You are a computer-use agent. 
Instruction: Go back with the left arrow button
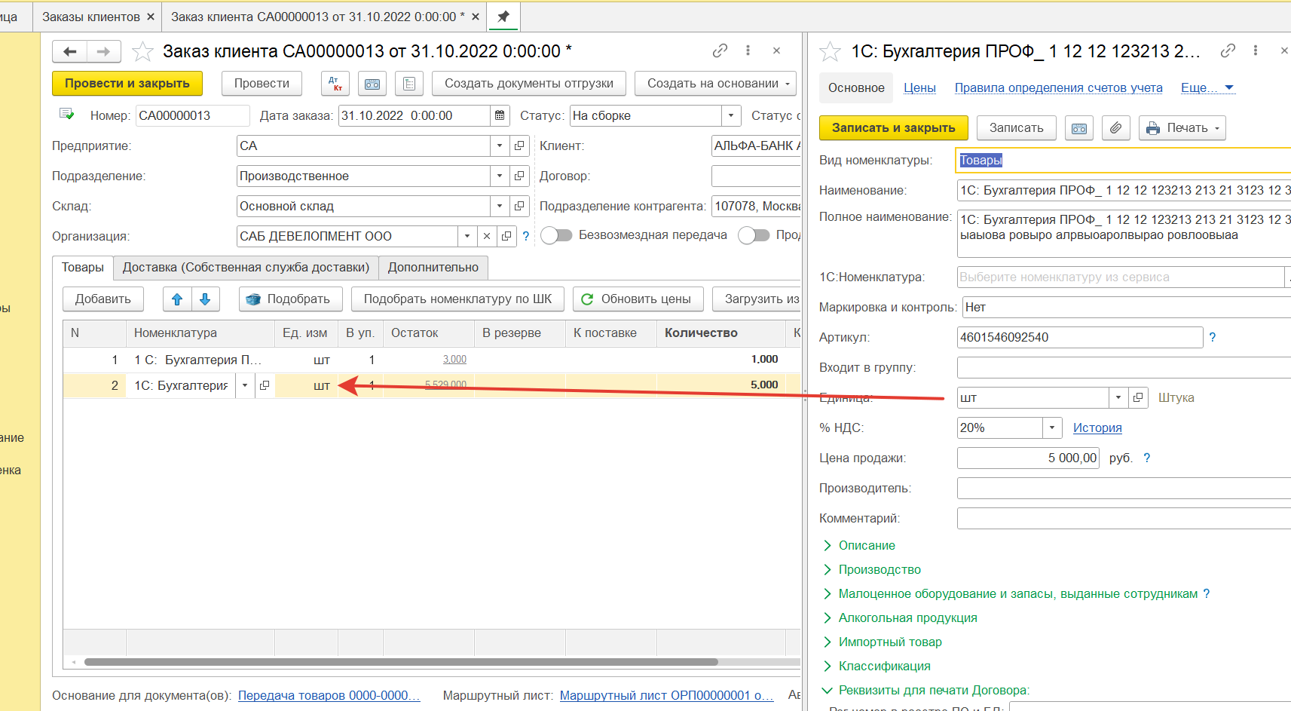coord(70,51)
